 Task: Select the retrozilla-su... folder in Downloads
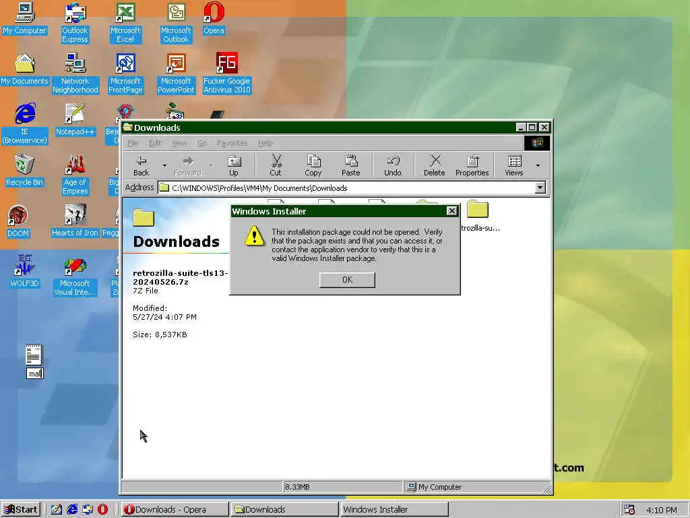tap(478, 216)
